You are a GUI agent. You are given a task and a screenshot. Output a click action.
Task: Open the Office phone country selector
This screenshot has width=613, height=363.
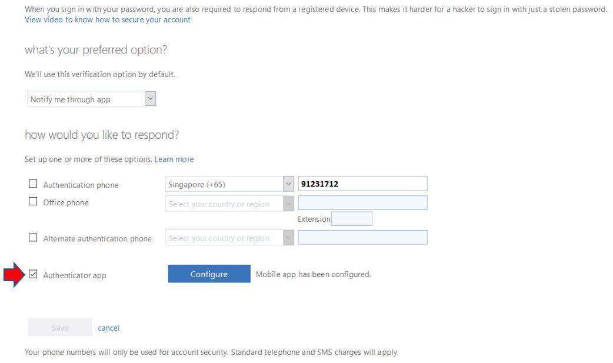tap(229, 204)
